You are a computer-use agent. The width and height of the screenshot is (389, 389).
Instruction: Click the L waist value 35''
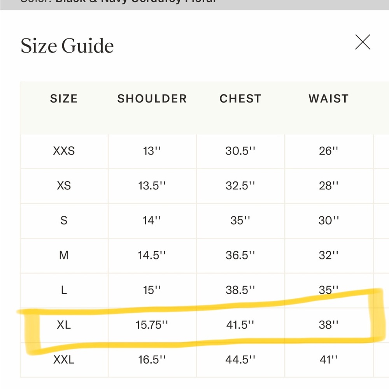click(x=328, y=290)
